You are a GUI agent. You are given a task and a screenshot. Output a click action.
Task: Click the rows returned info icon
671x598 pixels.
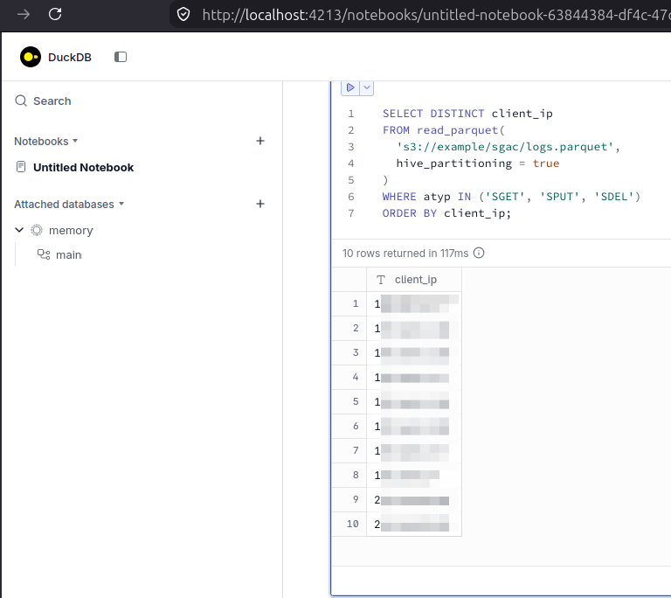click(x=479, y=253)
